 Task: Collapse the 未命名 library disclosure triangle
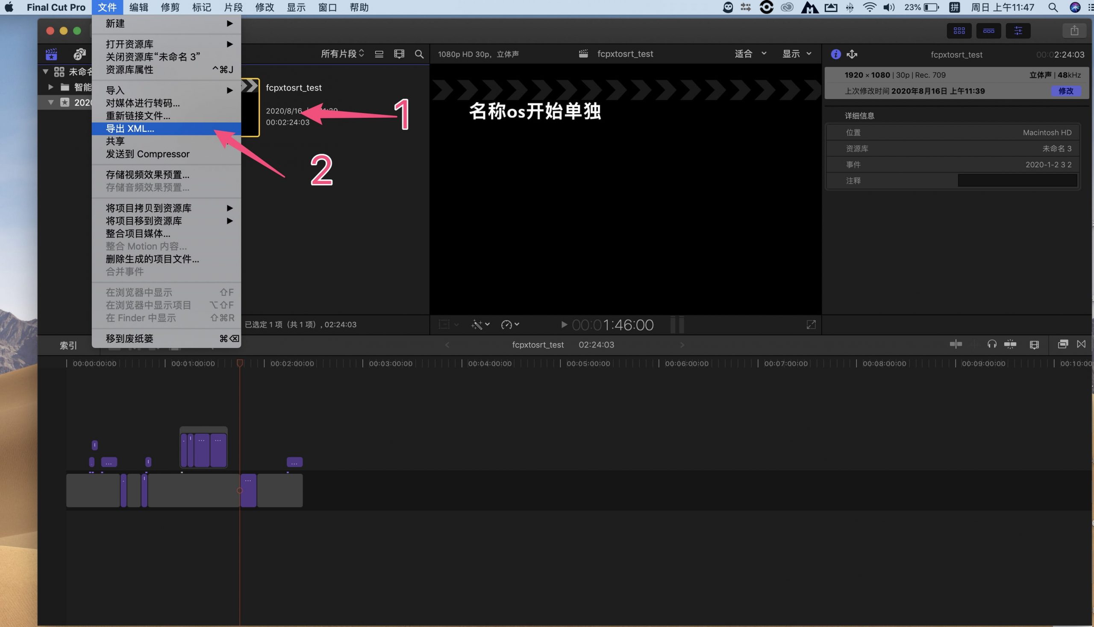[x=46, y=71]
